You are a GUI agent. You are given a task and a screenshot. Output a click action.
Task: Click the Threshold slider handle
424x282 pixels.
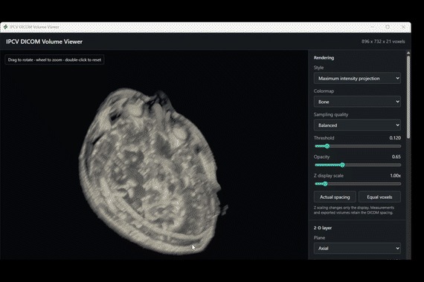click(x=327, y=146)
